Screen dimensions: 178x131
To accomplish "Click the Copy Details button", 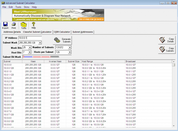I will [x=167, y=40].
